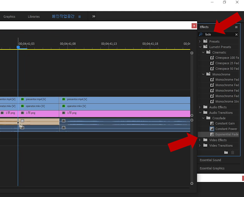Screen dimensions: 244x197
Task: Open the Essential Graphics panel
Action: coord(212,168)
